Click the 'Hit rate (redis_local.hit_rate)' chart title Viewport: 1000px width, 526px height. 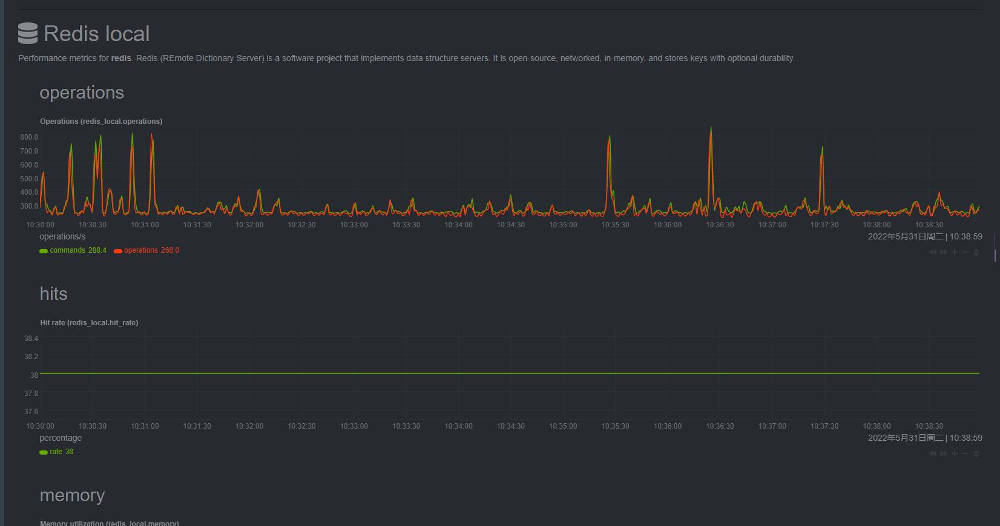click(89, 323)
